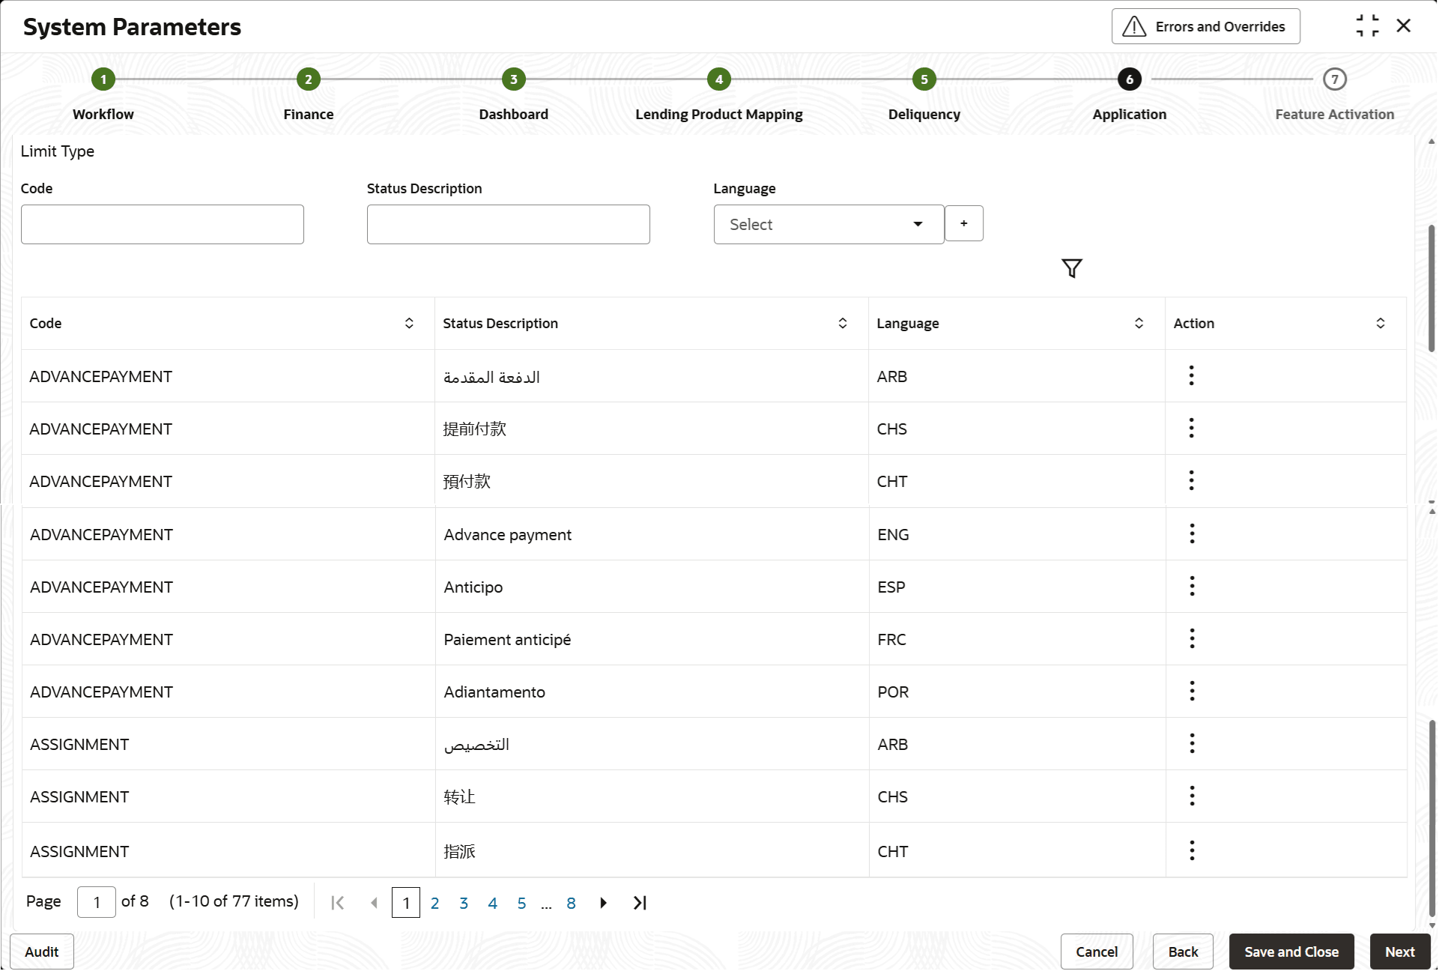Image resolution: width=1439 pixels, height=974 pixels.
Task: Expand the Language Select dropdown
Action: (x=828, y=224)
